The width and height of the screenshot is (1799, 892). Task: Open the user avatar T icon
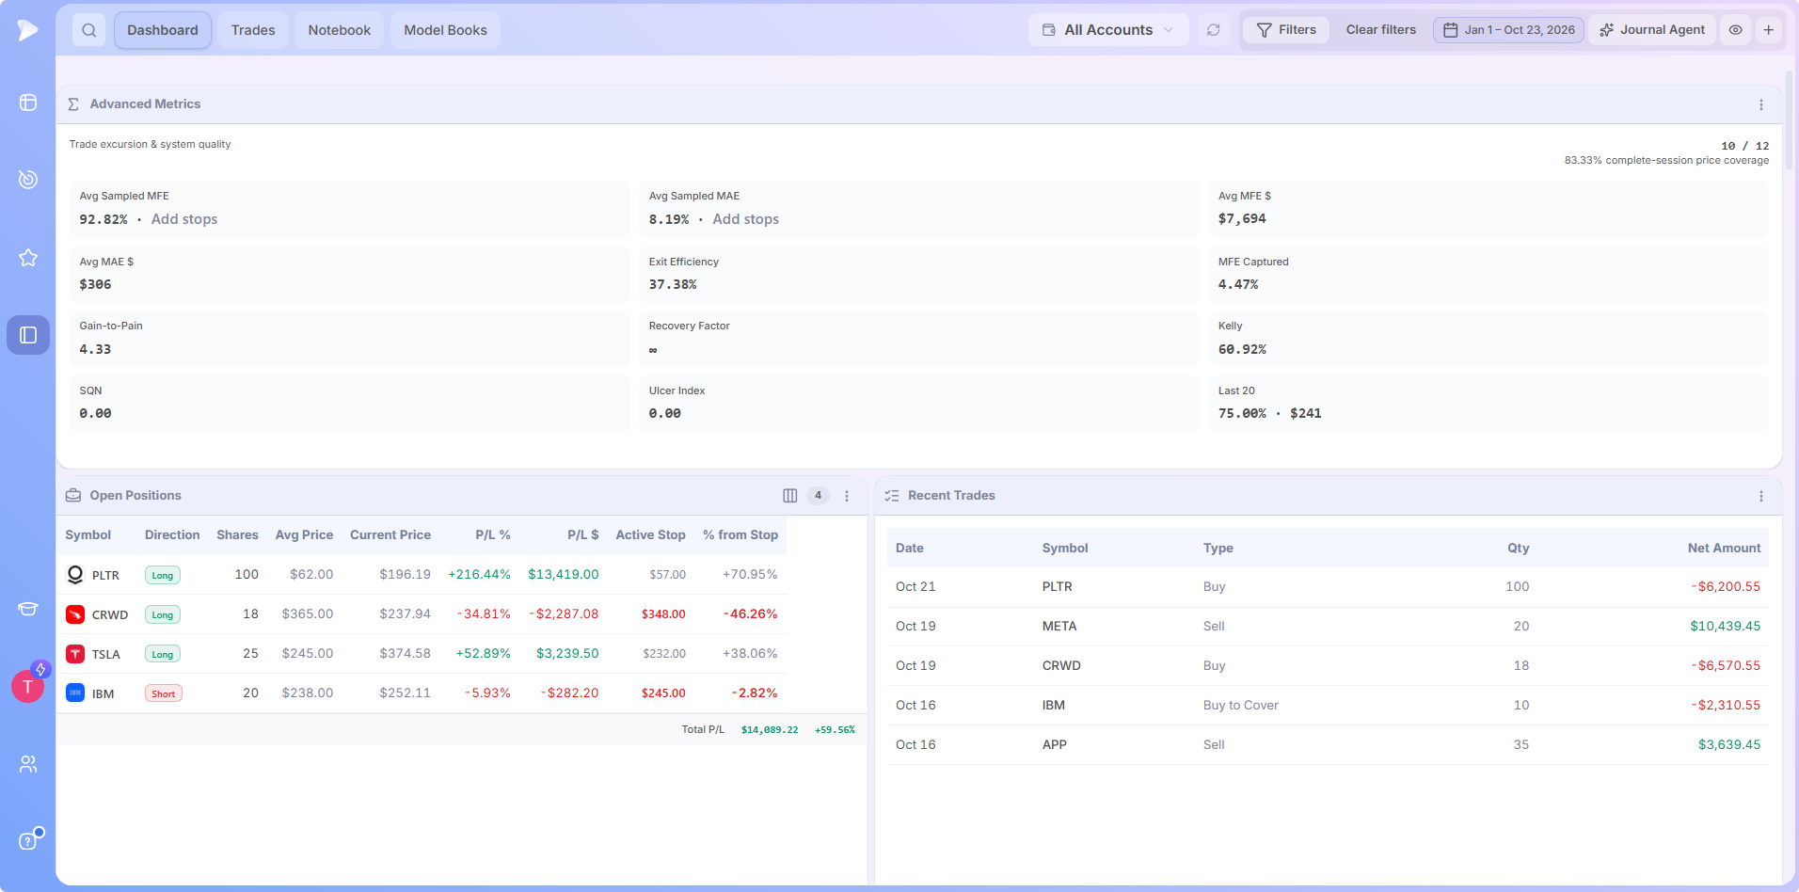28,687
